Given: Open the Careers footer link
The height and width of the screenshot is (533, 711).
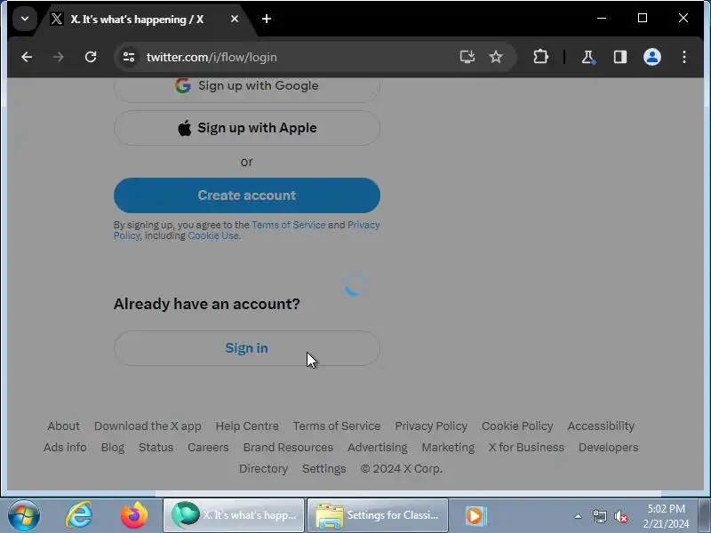Looking at the screenshot, I should (x=208, y=448).
